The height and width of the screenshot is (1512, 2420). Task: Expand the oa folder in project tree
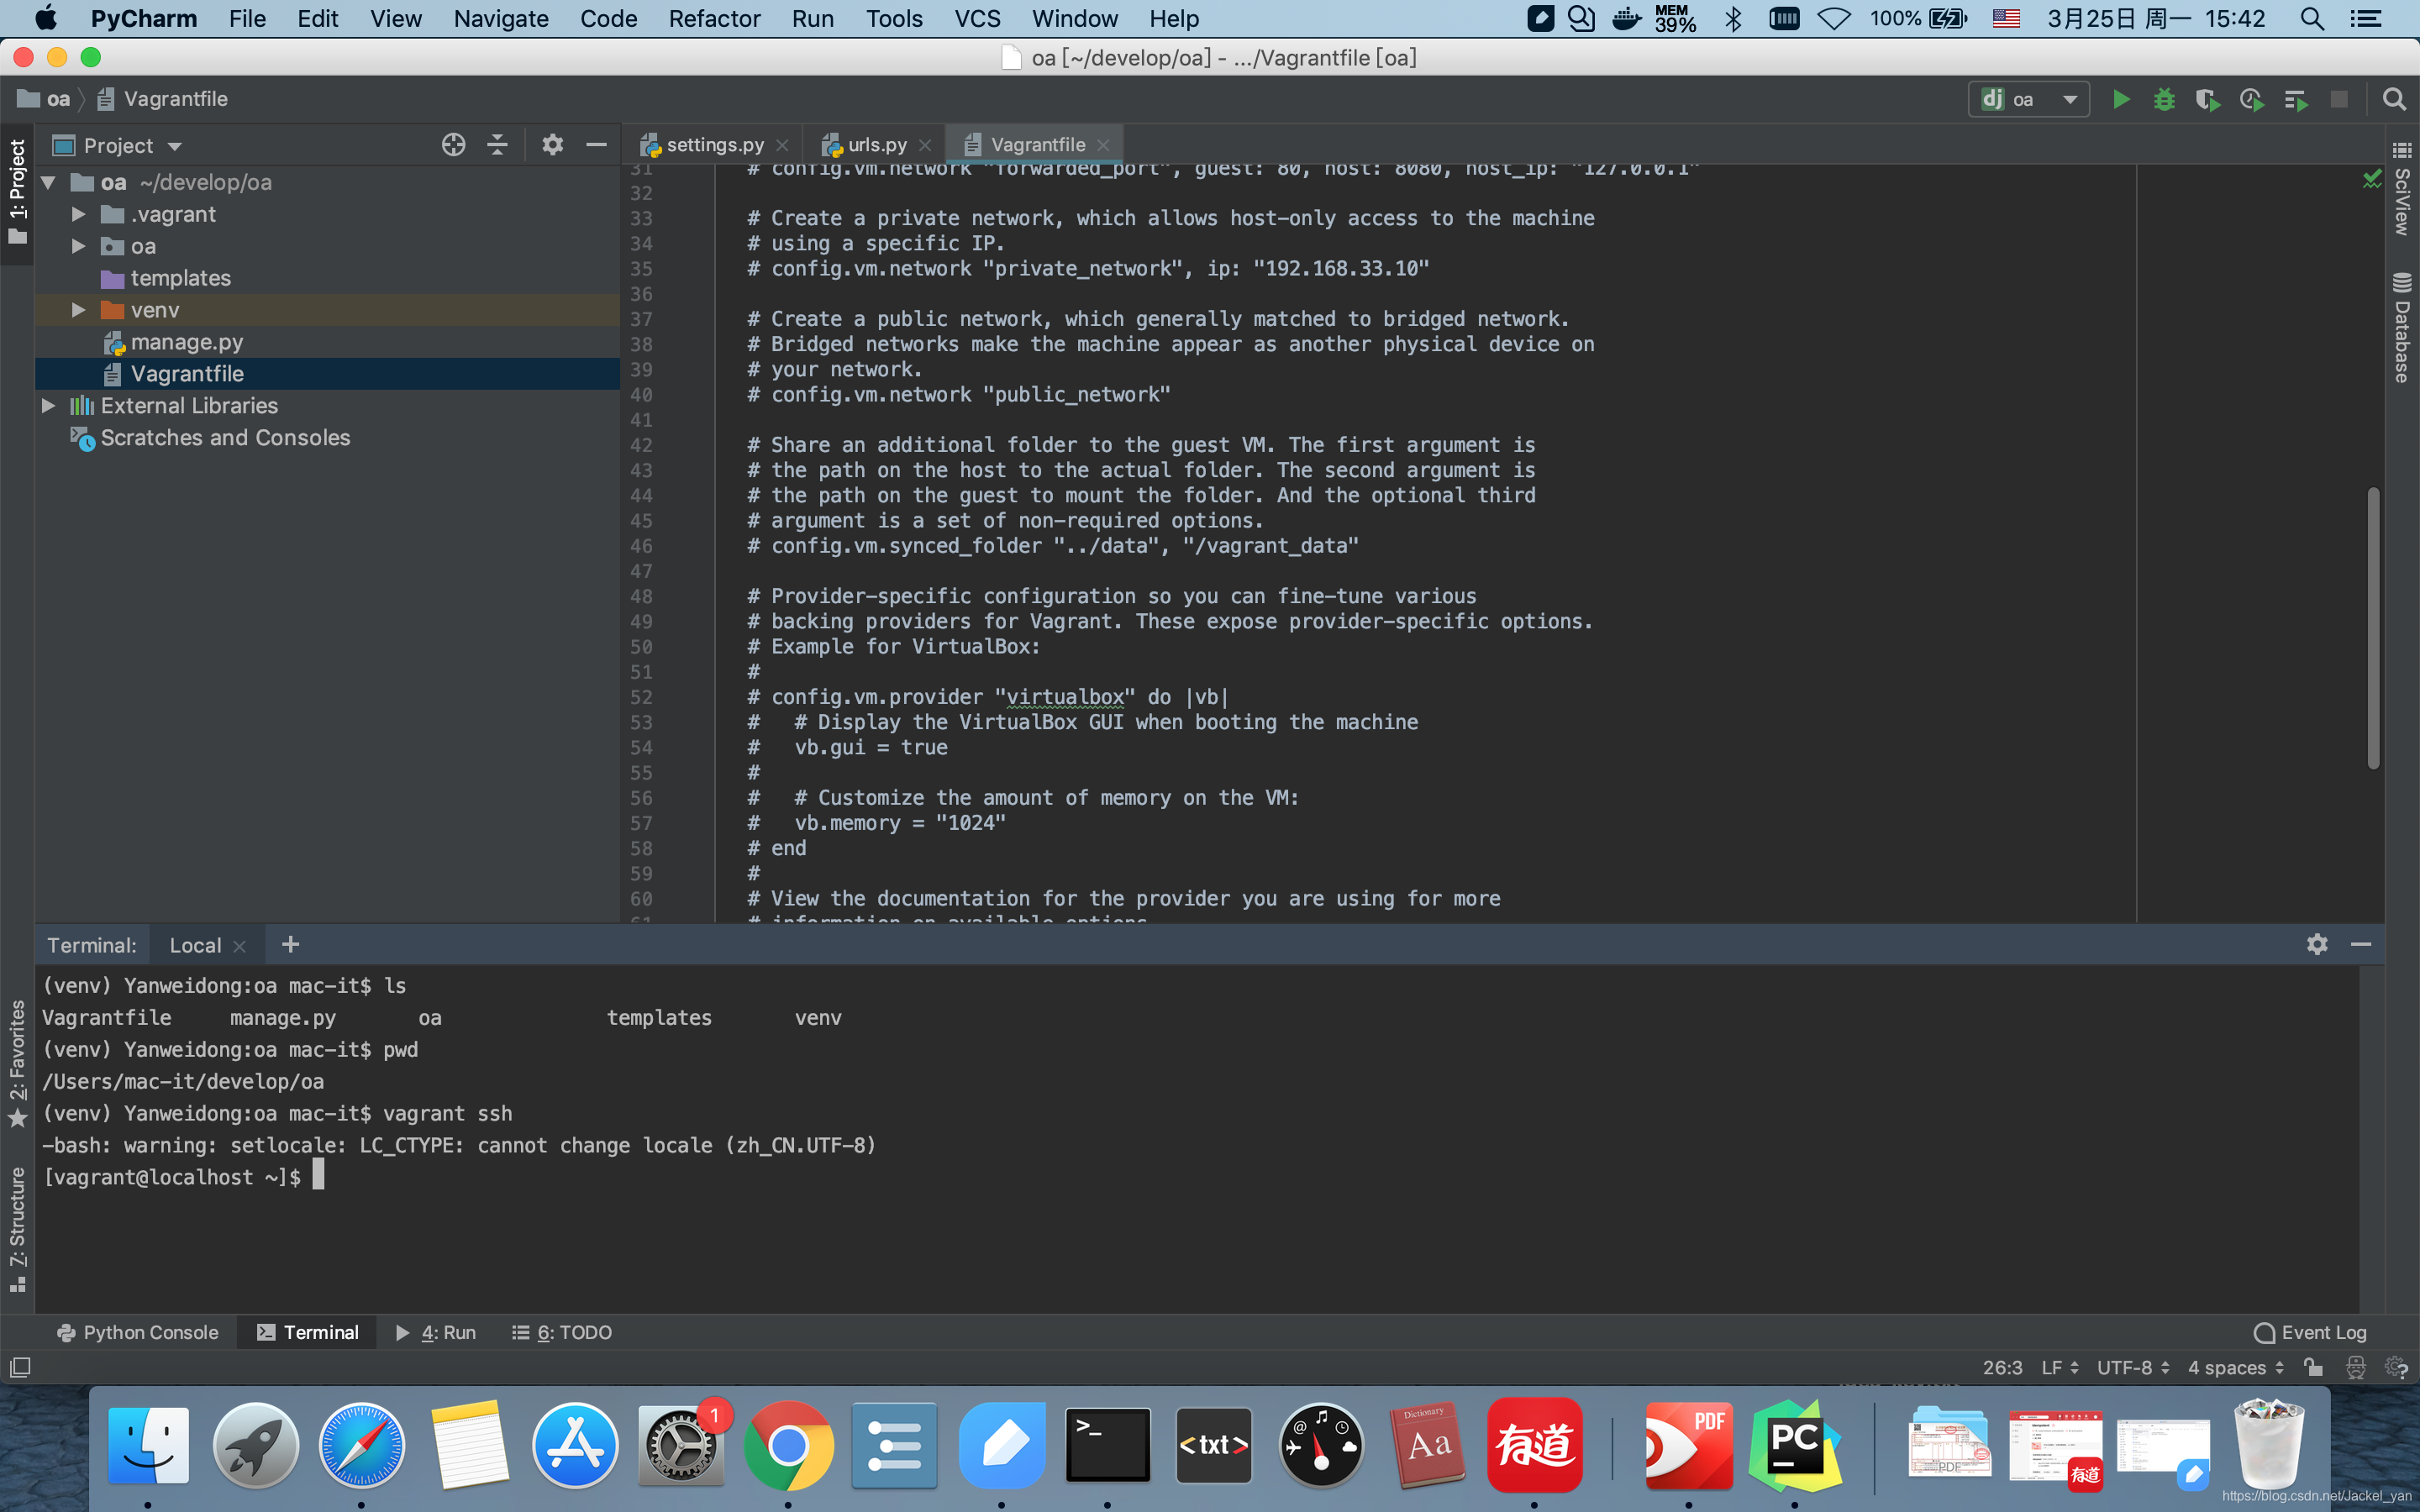78,244
